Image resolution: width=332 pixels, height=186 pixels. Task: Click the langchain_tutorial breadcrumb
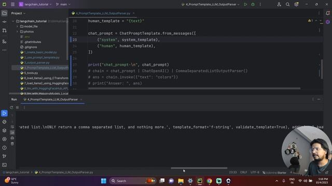coord(16,172)
